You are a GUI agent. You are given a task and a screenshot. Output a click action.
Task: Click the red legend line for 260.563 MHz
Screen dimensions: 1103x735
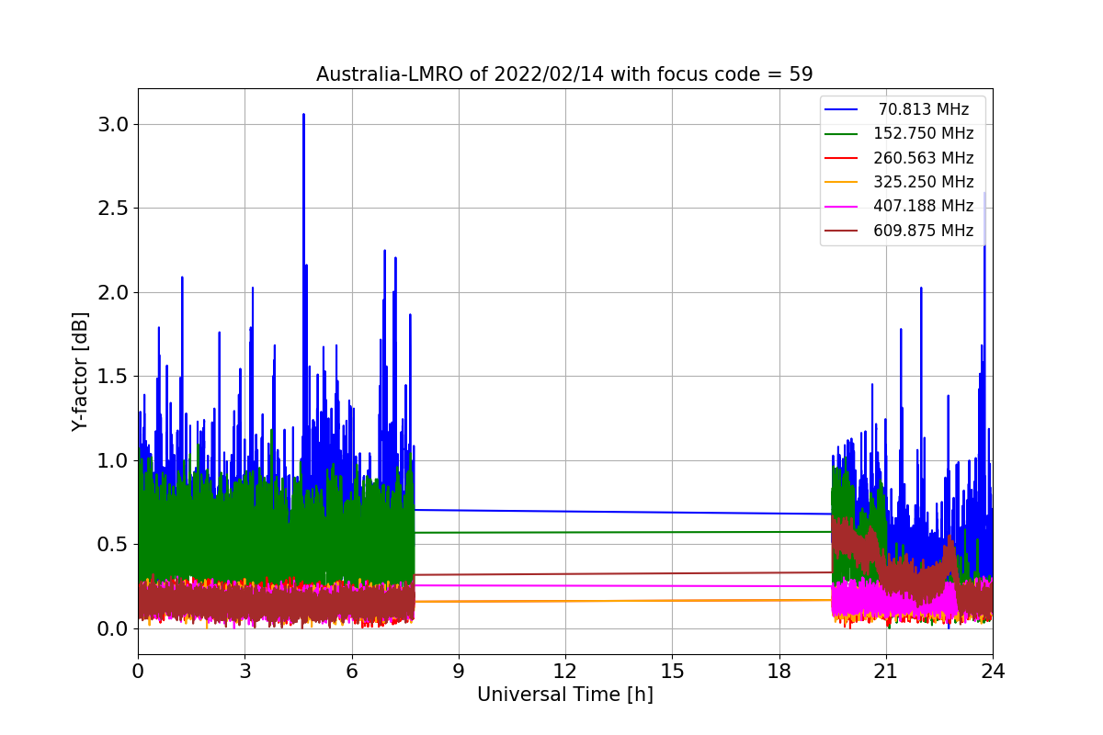coord(843,158)
